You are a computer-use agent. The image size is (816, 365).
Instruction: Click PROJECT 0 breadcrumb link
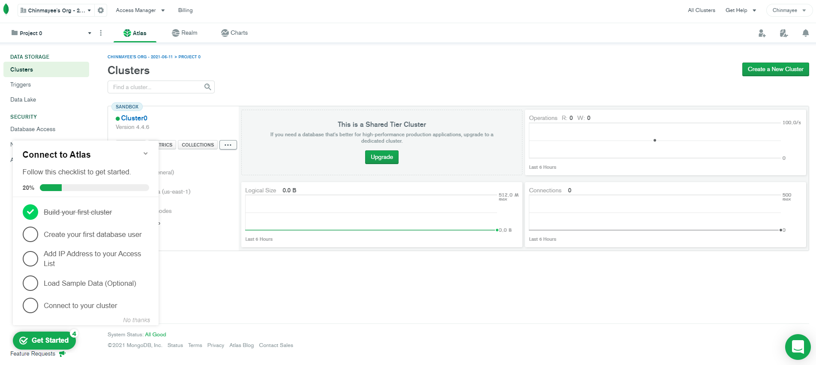[189, 57]
